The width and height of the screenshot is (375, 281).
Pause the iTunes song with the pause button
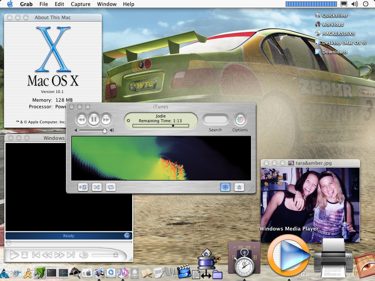94,119
